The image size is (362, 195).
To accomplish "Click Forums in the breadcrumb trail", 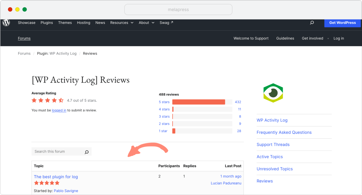I will click(x=24, y=53).
